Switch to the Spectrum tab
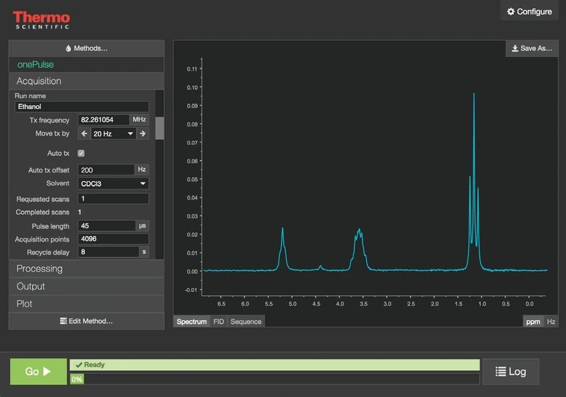The width and height of the screenshot is (566, 397). point(192,321)
